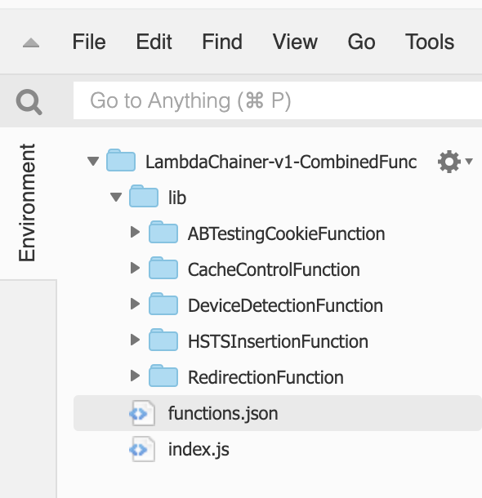This screenshot has height=498, width=482.
Task: Open the File menu
Action: 89,42
